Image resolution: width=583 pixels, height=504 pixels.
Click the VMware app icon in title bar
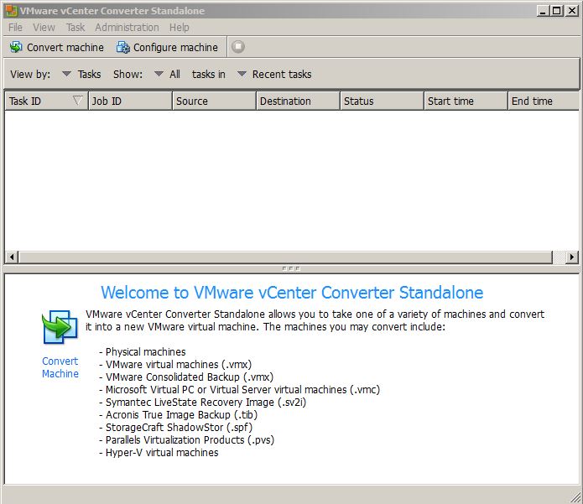[12, 11]
